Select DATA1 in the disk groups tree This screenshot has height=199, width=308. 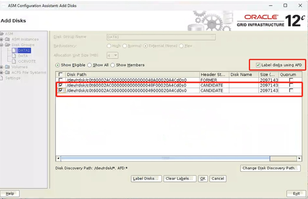(x=24, y=50)
